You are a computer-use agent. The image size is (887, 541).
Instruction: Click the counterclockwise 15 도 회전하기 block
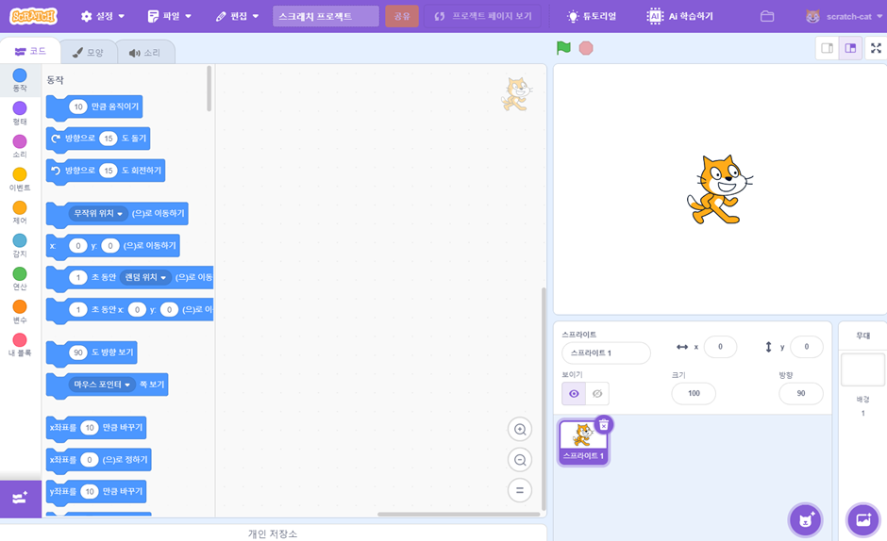pyautogui.click(x=106, y=171)
